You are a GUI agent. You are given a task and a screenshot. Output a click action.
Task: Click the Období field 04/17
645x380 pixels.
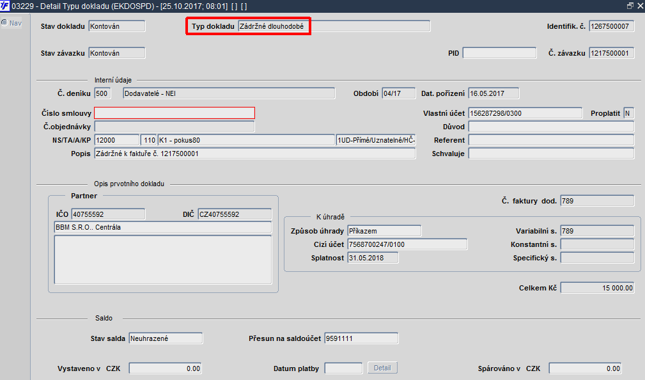pos(399,93)
